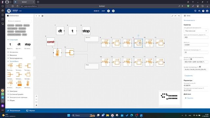This screenshot has width=210, height=118.
Task: Pause the simulation in the top bar
Action: (113, 11)
